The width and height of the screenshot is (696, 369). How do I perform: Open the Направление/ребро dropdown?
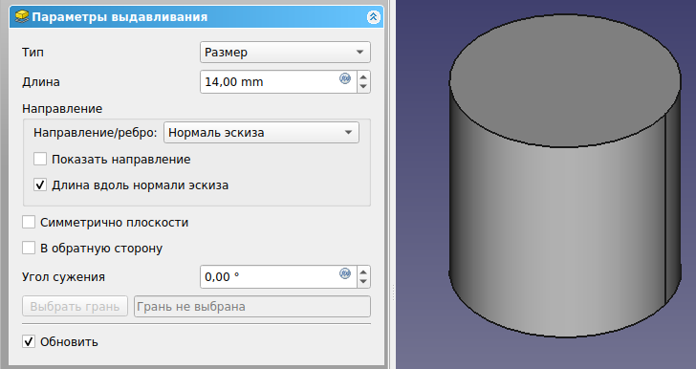coord(261,132)
